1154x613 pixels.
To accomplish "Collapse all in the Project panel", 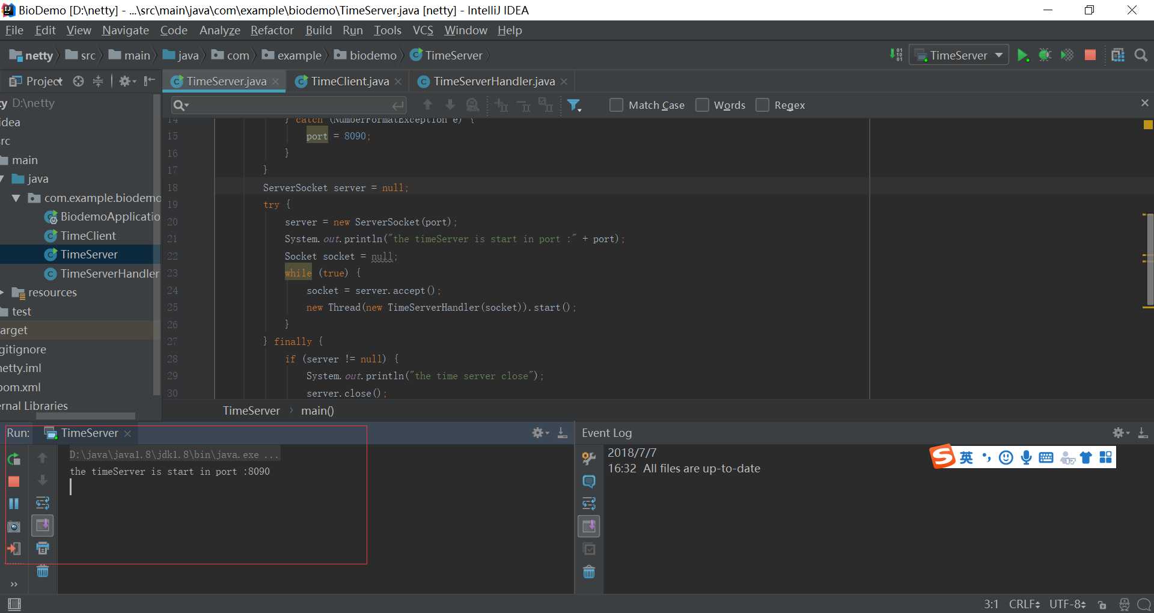I will point(98,81).
